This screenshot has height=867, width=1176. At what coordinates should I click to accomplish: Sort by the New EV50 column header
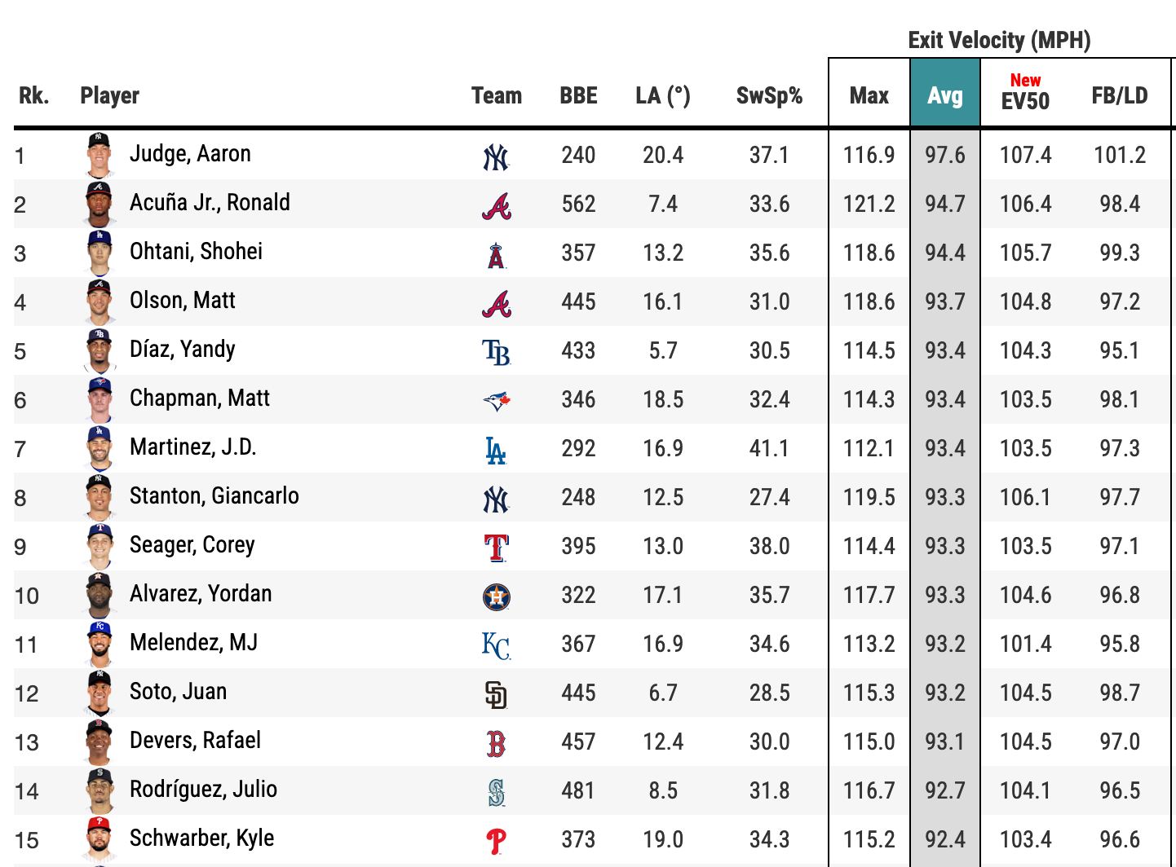[1025, 91]
